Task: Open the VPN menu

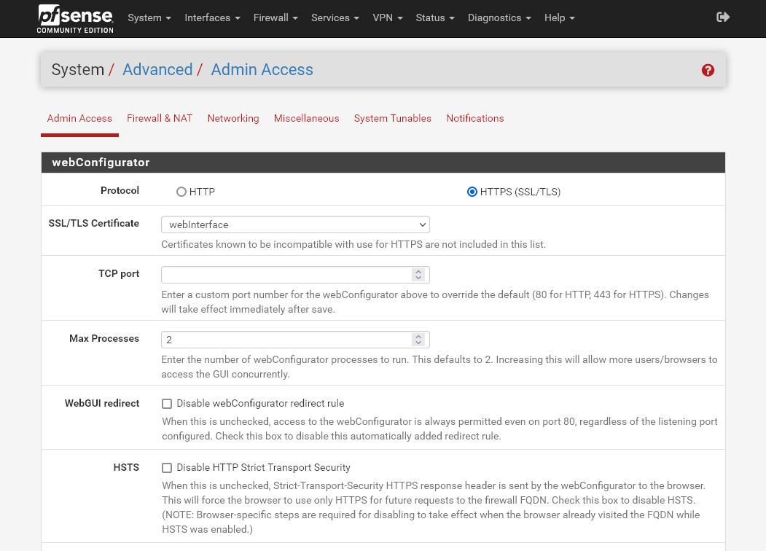Action: pos(387,17)
